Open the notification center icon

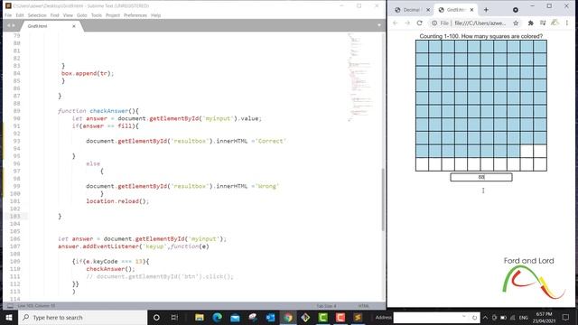tap(565, 317)
